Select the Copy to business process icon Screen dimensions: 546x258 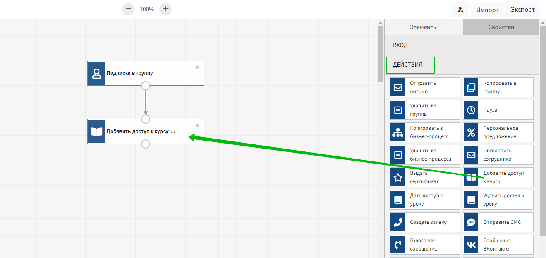tap(398, 132)
